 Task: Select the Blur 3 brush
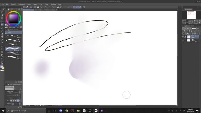(x=13, y=57)
